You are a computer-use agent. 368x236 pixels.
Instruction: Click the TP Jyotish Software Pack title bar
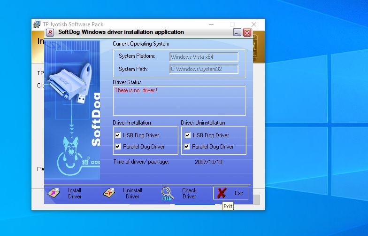point(131,24)
